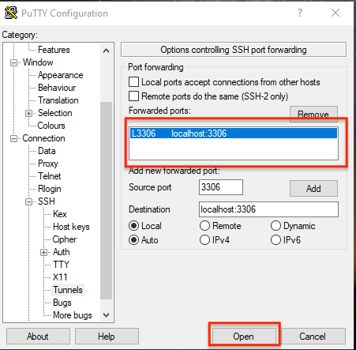Open the Bugs category
The width and height of the screenshot is (356, 350).
pos(62,303)
